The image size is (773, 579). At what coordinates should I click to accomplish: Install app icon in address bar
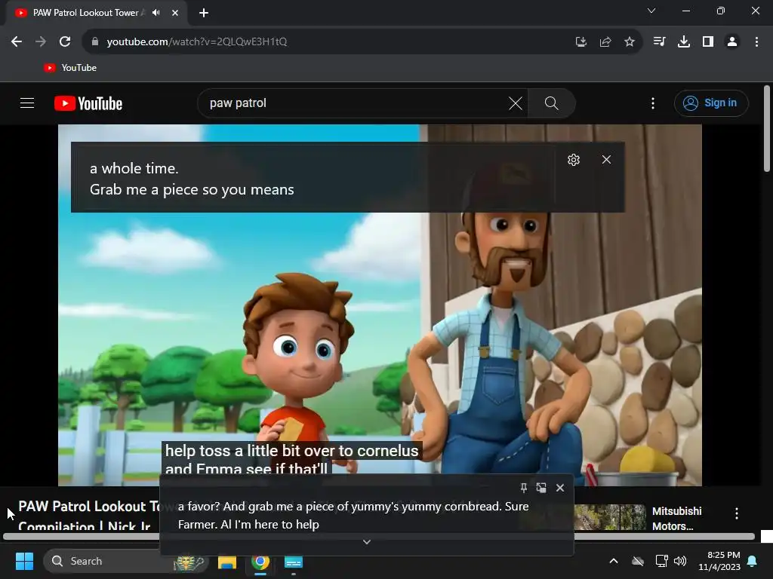click(x=581, y=42)
